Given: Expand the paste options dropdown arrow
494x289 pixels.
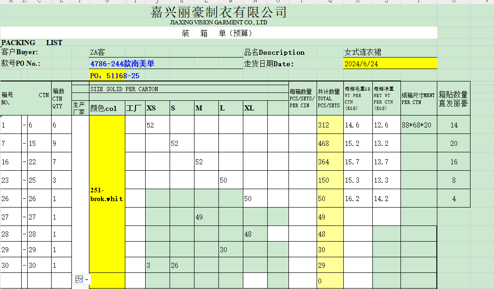Looking at the screenshot, I should (x=87, y=279).
